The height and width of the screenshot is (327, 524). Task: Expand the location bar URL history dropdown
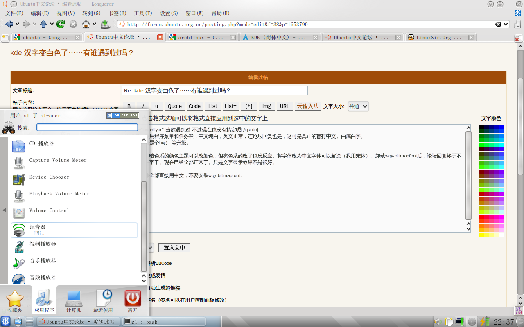click(506, 25)
